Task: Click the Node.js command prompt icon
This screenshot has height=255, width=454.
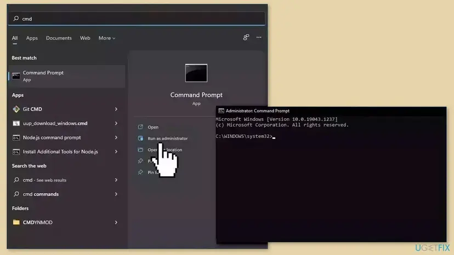Action: pos(16,137)
